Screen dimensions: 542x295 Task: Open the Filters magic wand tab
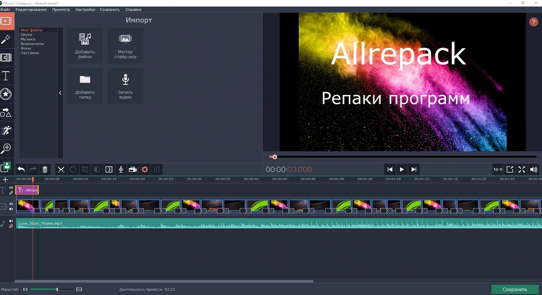[6, 39]
